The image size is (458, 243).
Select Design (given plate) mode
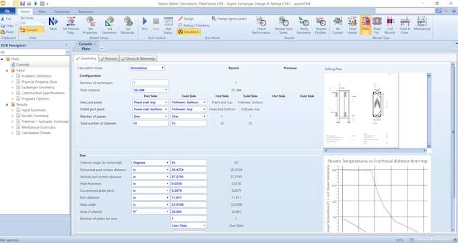click(x=229, y=19)
